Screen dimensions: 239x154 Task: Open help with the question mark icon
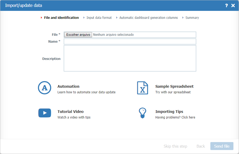[x=227, y=6]
